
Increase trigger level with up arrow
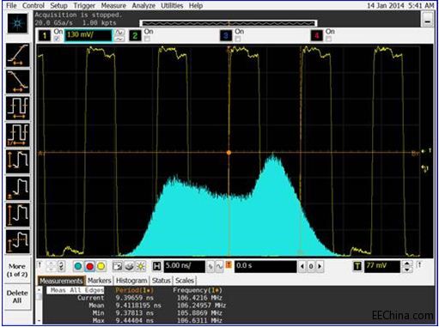point(407,263)
